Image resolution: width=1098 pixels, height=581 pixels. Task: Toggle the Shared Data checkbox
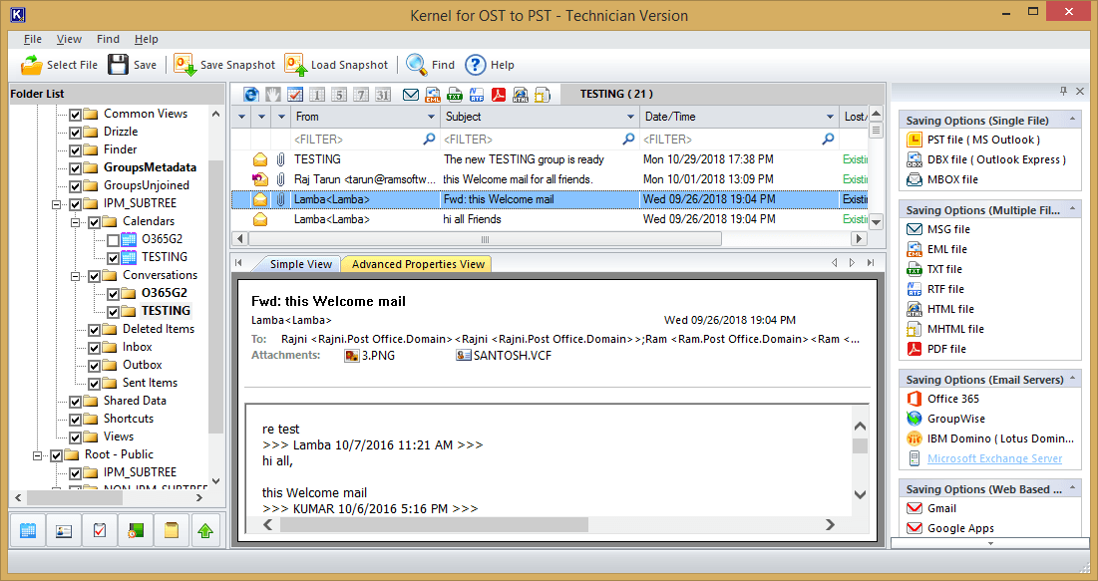(x=75, y=402)
